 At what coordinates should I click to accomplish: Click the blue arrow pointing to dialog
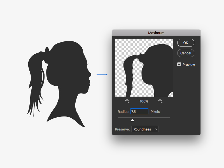click(102, 75)
